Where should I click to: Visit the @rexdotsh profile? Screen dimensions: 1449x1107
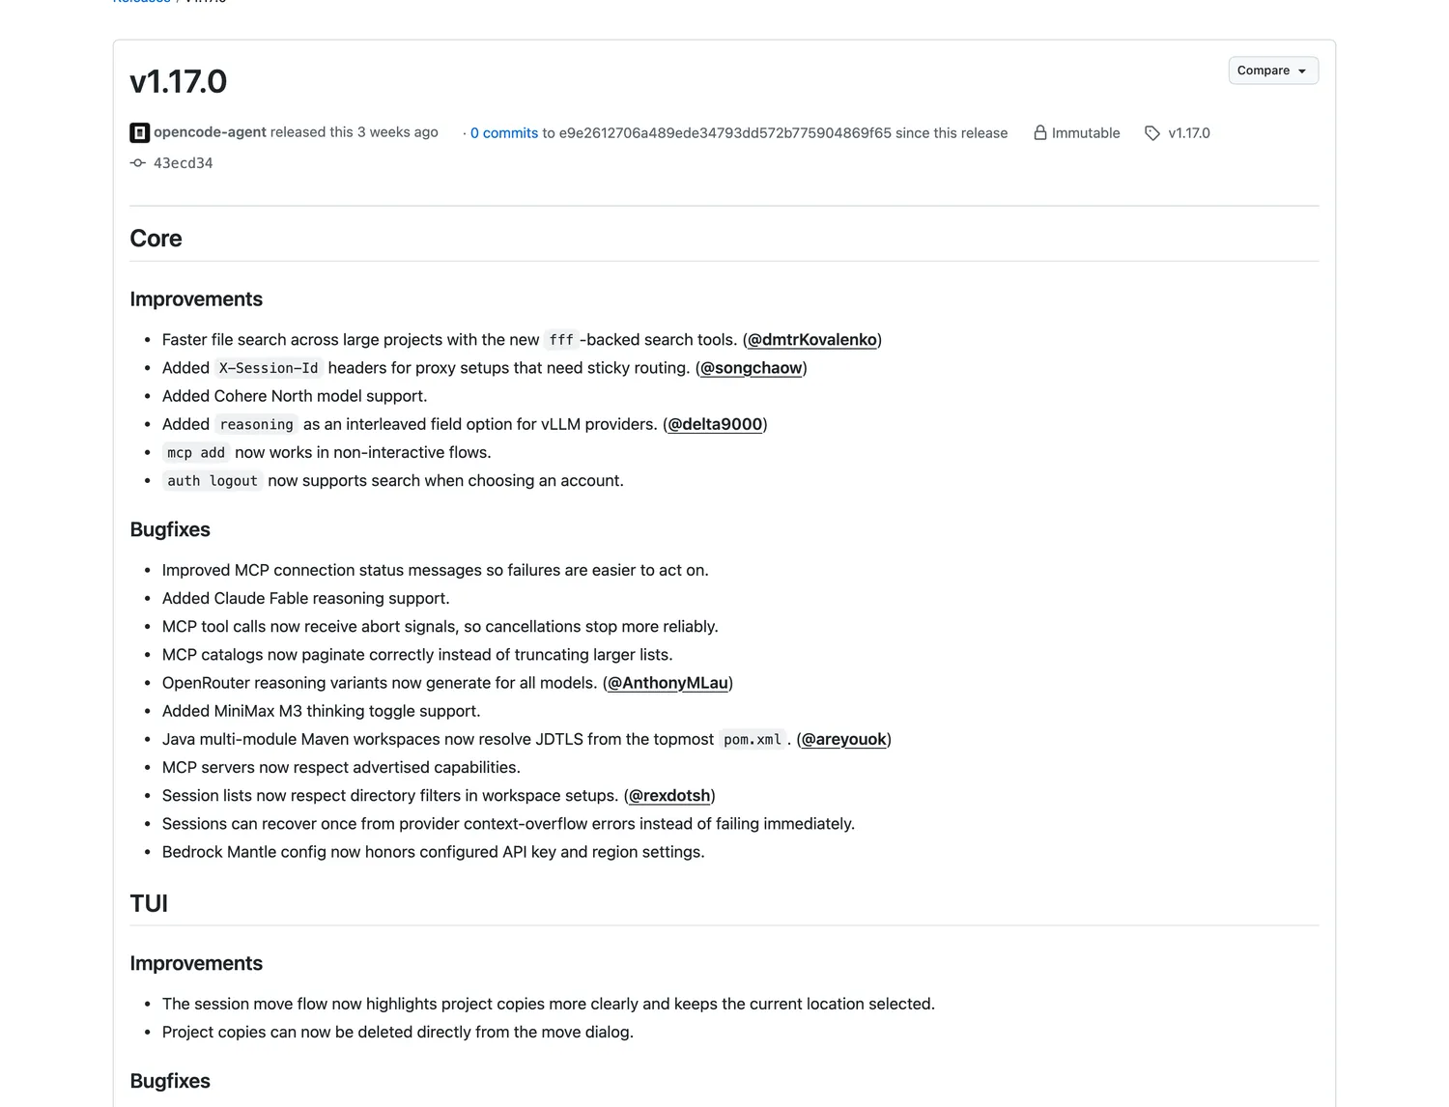click(x=669, y=796)
